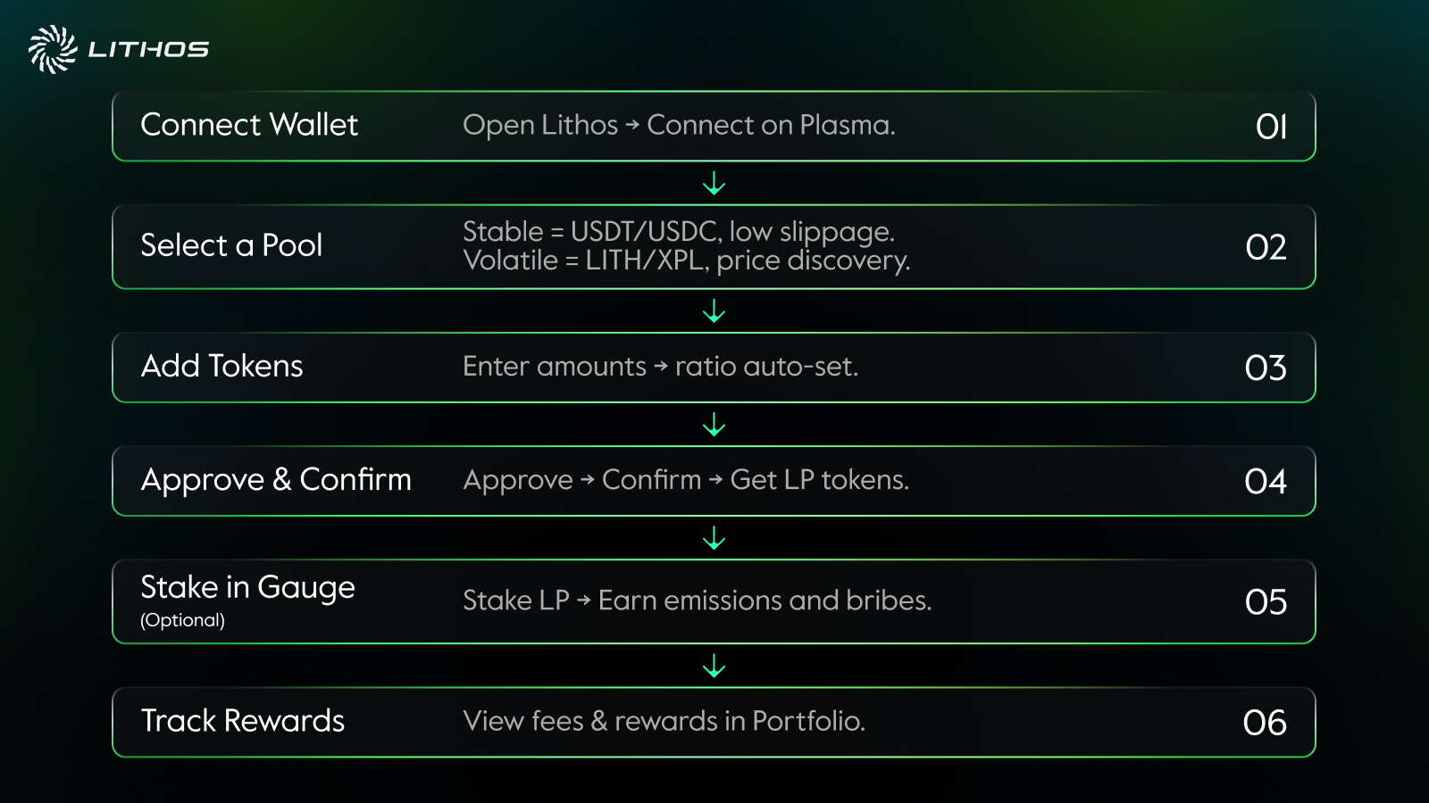This screenshot has height=803, width=1429.
Task: Click the down arrow below Select a Pool
Action: (714, 310)
